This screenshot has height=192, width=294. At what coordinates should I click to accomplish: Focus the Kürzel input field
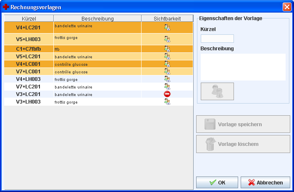(217, 39)
